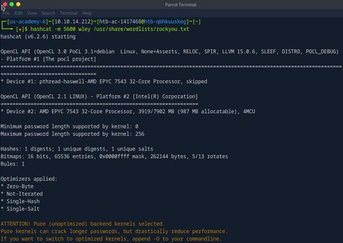Viewport: 343px width, 243px height.
Task: Open the Search menu
Action: point(48,13)
